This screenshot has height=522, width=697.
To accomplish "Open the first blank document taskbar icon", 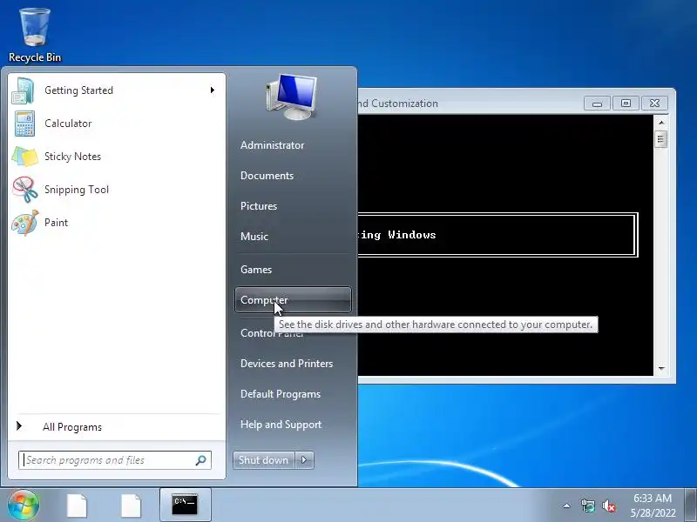I will click(x=77, y=505).
